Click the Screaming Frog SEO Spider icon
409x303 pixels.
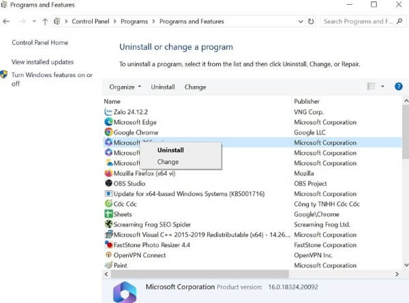(x=108, y=225)
